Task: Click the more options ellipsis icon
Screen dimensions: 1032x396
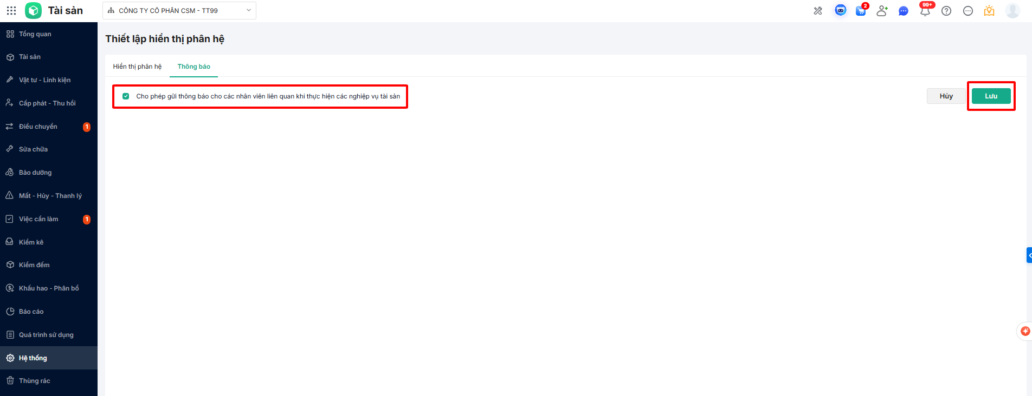Action: pyautogui.click(x=968, y=11)
